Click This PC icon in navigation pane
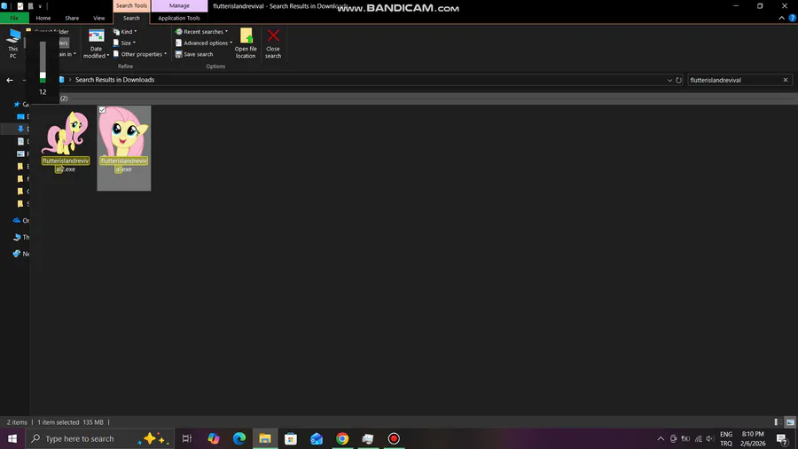The height and width of the screenshot is (449, 798). pyautogui.click(x=17, y=237)
